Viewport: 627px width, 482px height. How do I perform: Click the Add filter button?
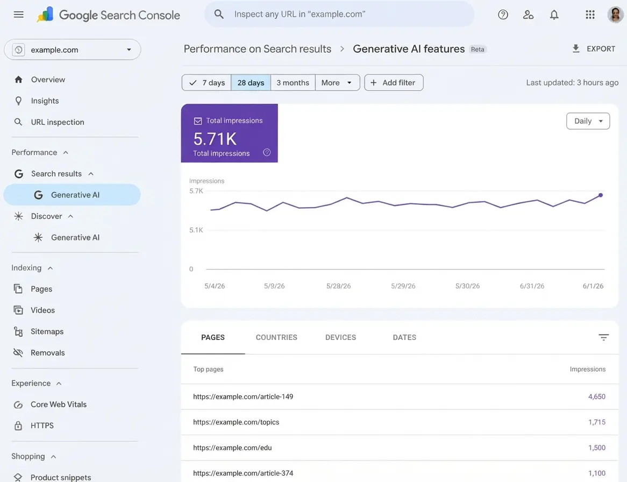point(394,82)
